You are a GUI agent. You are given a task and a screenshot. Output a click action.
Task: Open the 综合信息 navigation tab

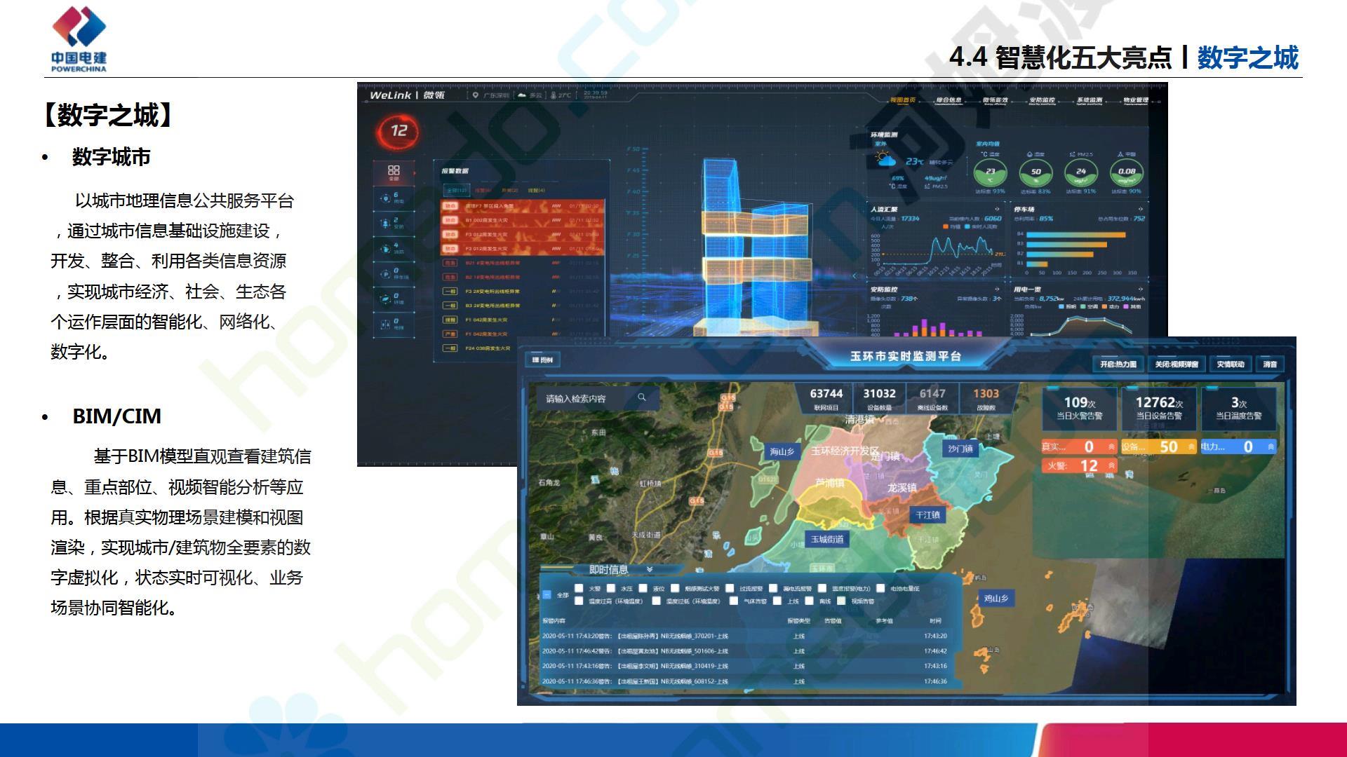(x=949, y=100)
